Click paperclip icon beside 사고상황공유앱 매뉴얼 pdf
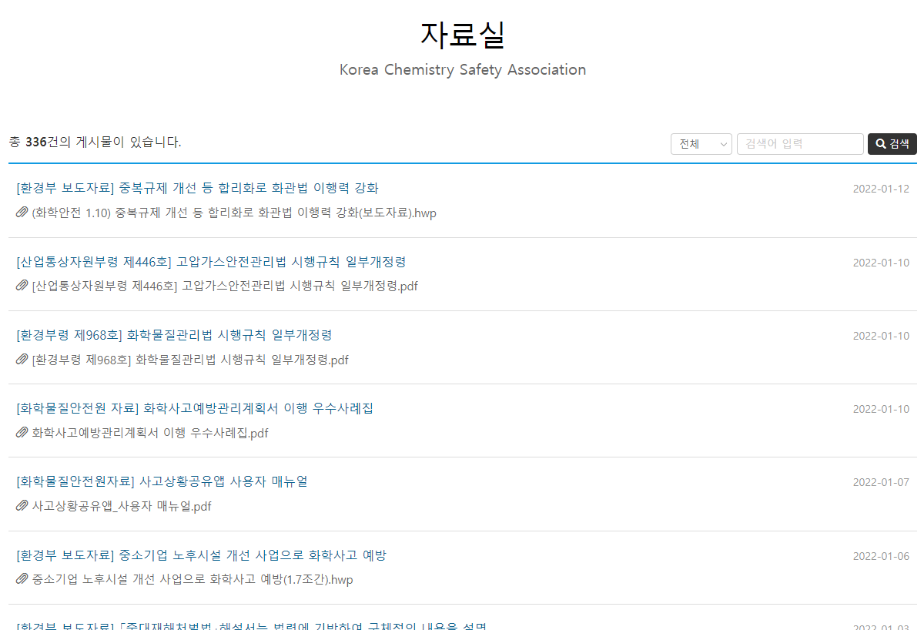This screenshot has width=924, height=630. [x=22, y=506]
